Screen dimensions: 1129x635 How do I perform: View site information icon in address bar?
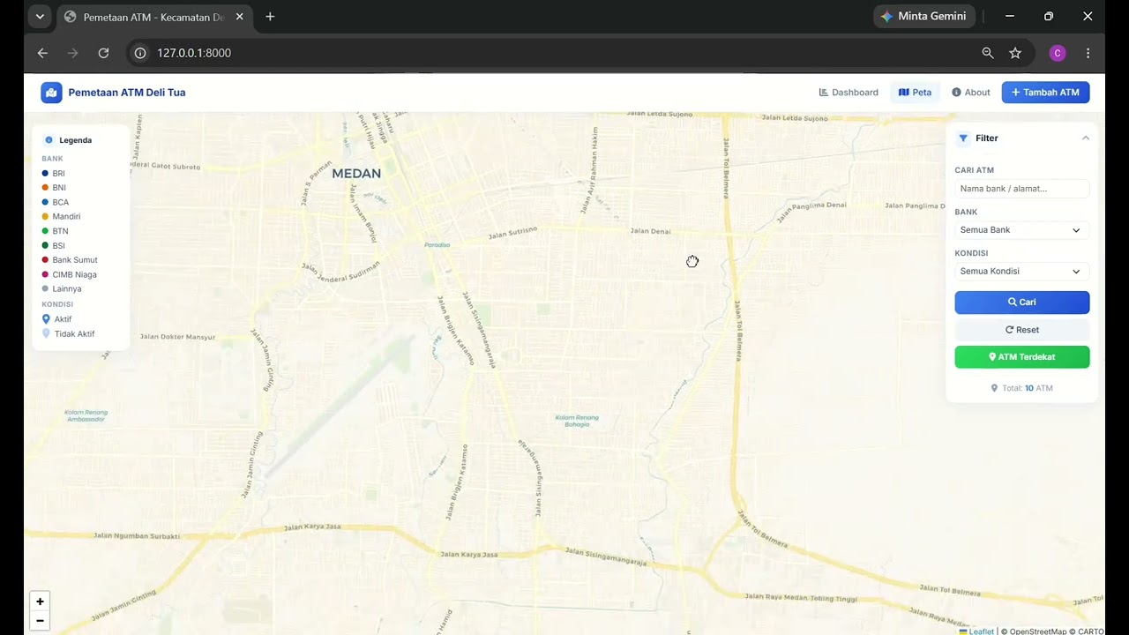[x=139, y=53]
